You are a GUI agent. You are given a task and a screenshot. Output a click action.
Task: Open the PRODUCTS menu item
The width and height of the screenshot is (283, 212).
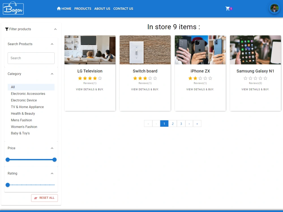pyautogui.click(x=83, y=8)
